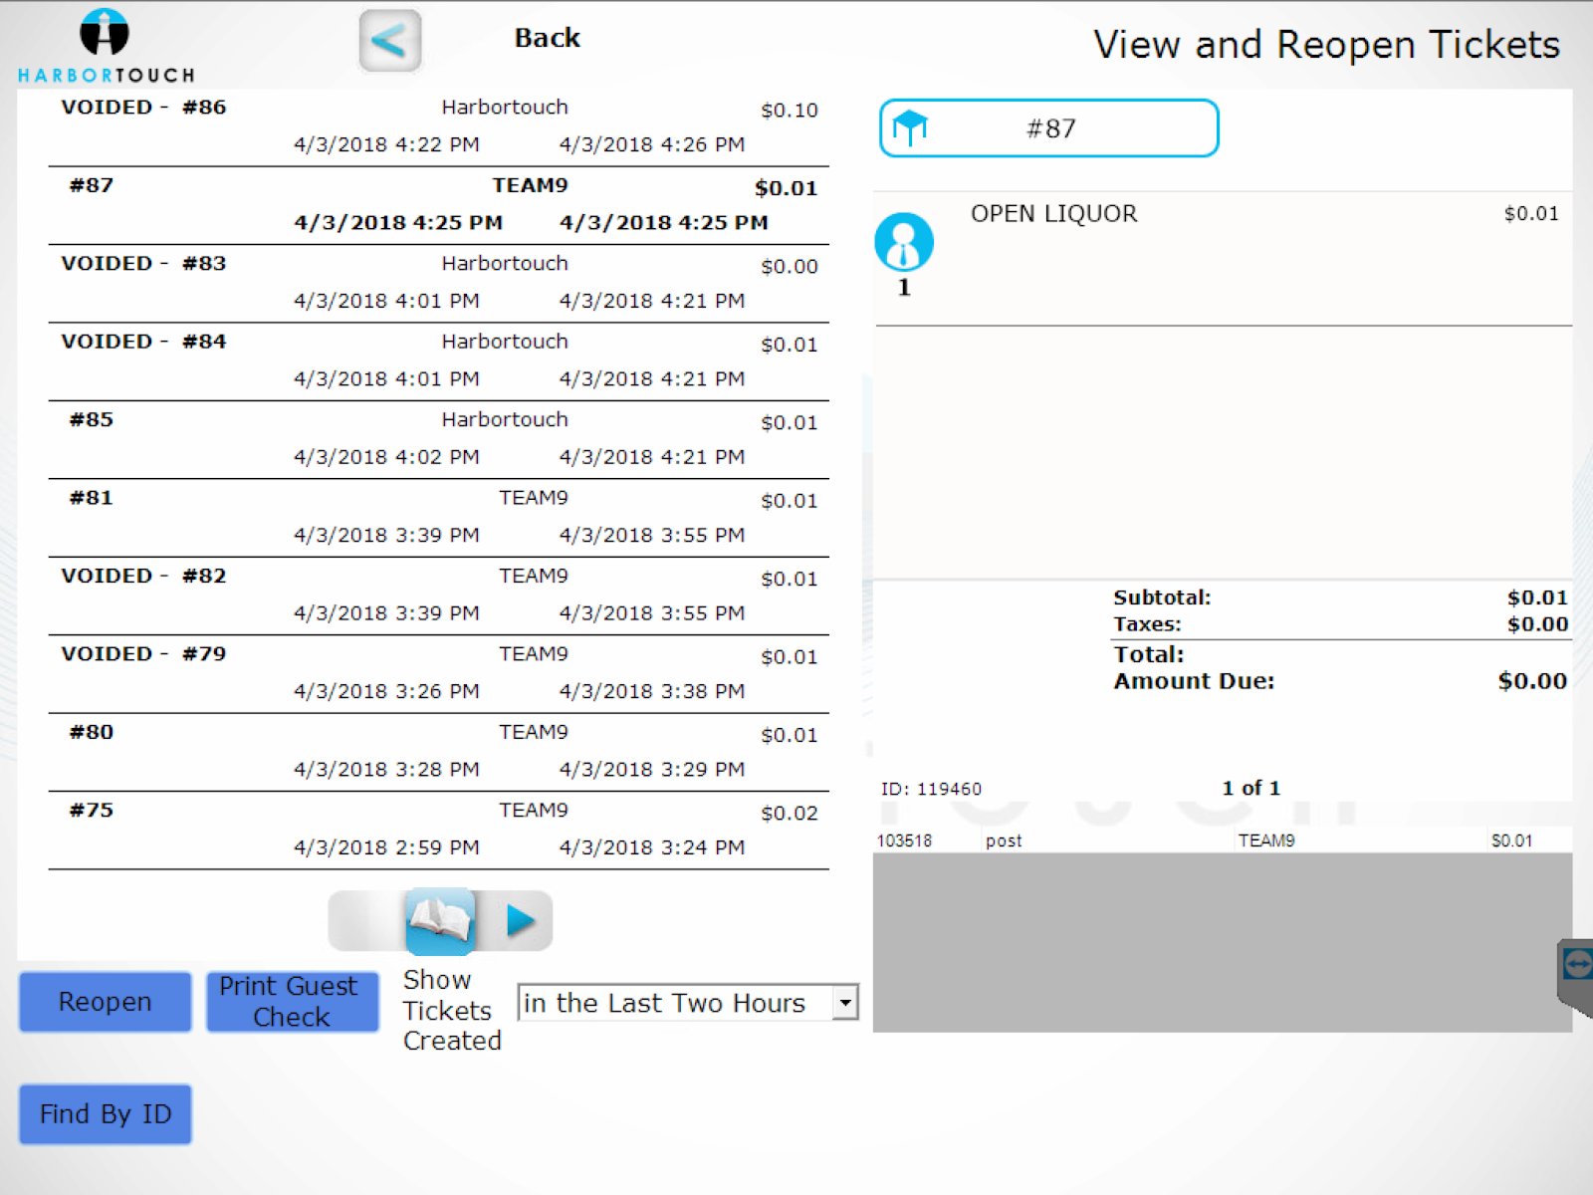This screenshot has height=1195, width=1593.
Task: Click the table icon beside #87
Action: point(910,127)
